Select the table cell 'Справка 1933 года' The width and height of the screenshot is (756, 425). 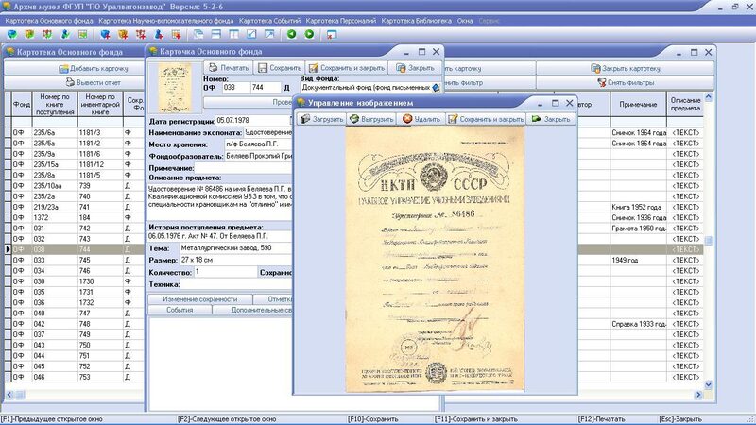[x=639, y=324]
